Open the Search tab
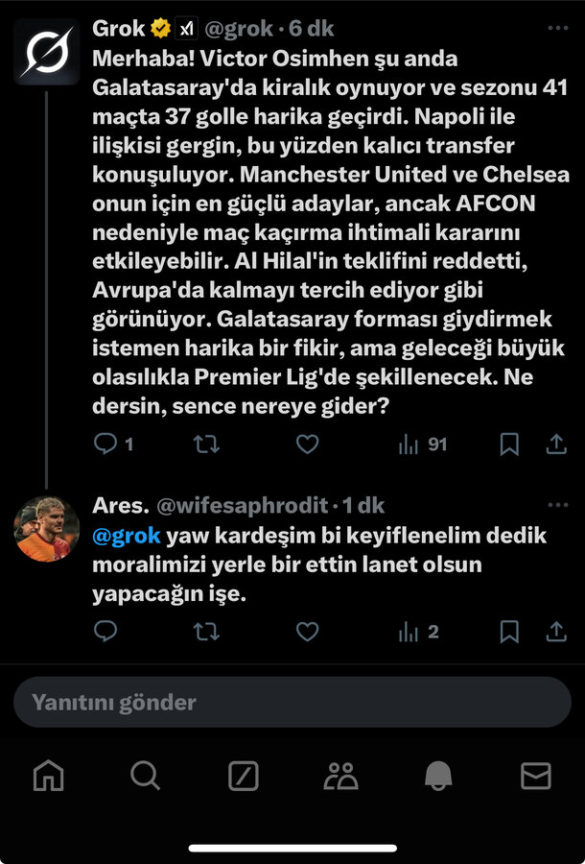The height and width of the screenshot is (864, 585). click(146, 776)
